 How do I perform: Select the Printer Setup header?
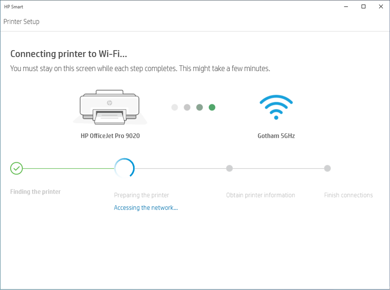tap(21, 21)
